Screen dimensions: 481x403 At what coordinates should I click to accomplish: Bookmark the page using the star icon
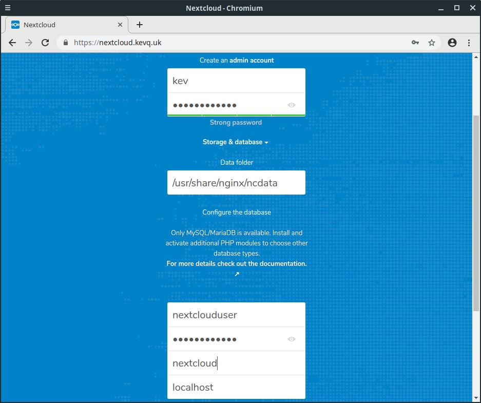(431, 43)
